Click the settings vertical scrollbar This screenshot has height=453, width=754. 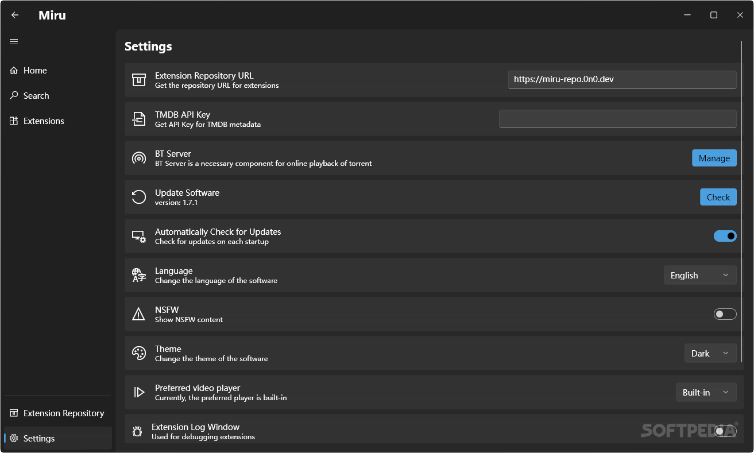[741, 201]
